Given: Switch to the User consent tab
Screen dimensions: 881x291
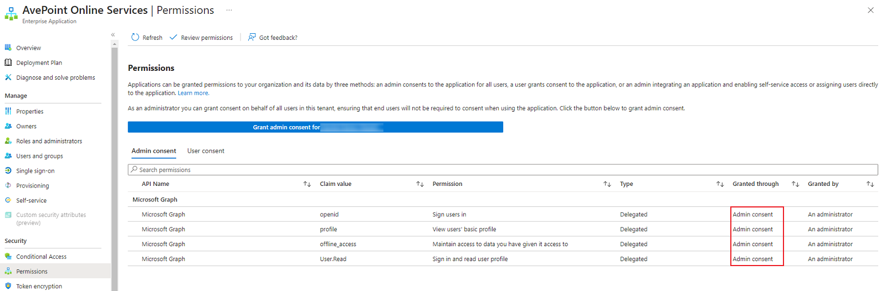Looking at the screenshot, I should coord(206,151).
